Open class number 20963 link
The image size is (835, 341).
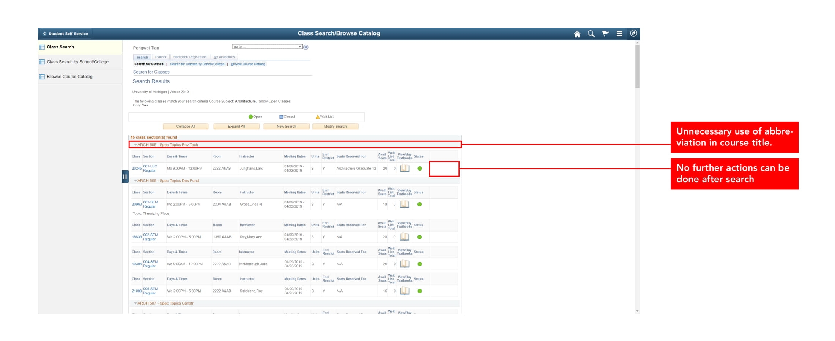click(x=137, y=205)
